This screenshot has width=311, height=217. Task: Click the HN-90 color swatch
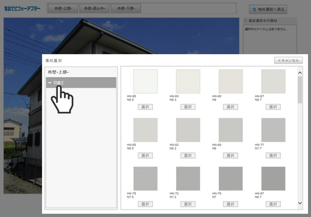231,81
